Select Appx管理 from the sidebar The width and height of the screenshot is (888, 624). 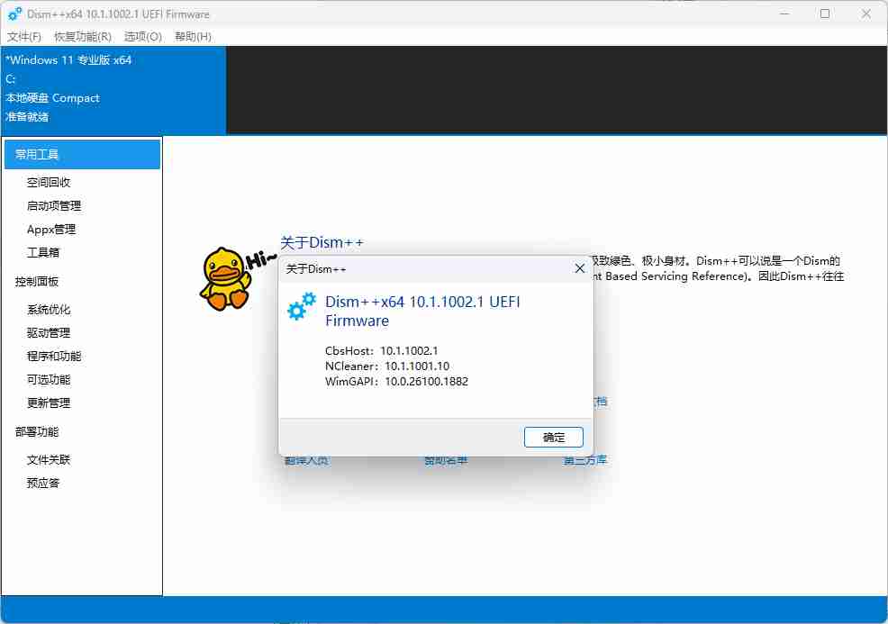(52, 229)
